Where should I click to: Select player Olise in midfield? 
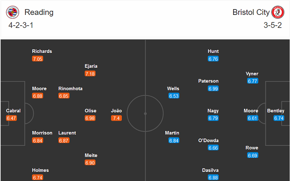click(90, 111)
